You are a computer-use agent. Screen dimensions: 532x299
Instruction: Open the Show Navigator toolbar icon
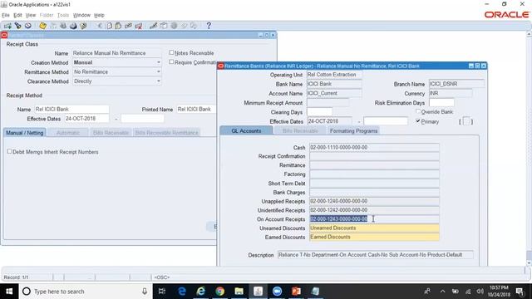tap(27, 26)
